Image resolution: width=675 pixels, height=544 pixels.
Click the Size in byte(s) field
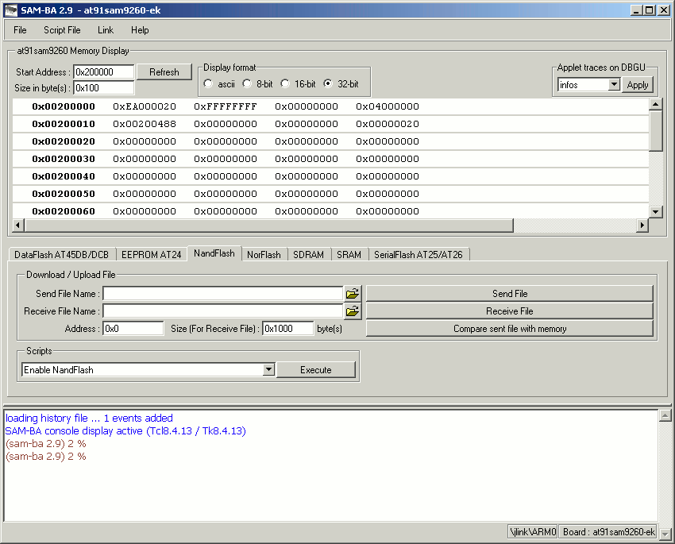[104, 88]
